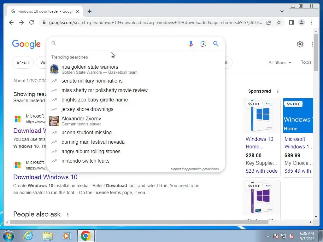Click the horizontal scroll right arrow
This screenshot has width=323, height=242.
coord(311,222)
